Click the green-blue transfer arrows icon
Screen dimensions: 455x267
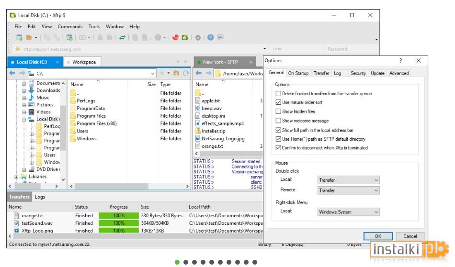pyautogui.click(x=122, y=37)
